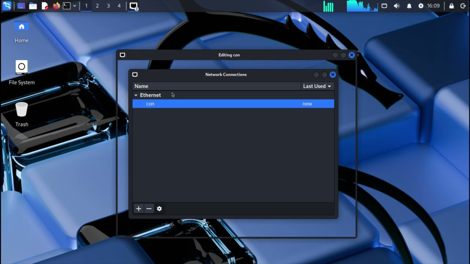Switch to workspace 4
Image resolution: width=470 pixels, height=264 pixels.
click(119, 6)
